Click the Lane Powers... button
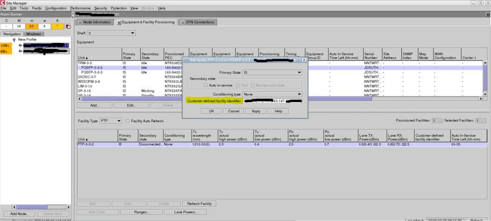491x221 pixels. [185, 212]
